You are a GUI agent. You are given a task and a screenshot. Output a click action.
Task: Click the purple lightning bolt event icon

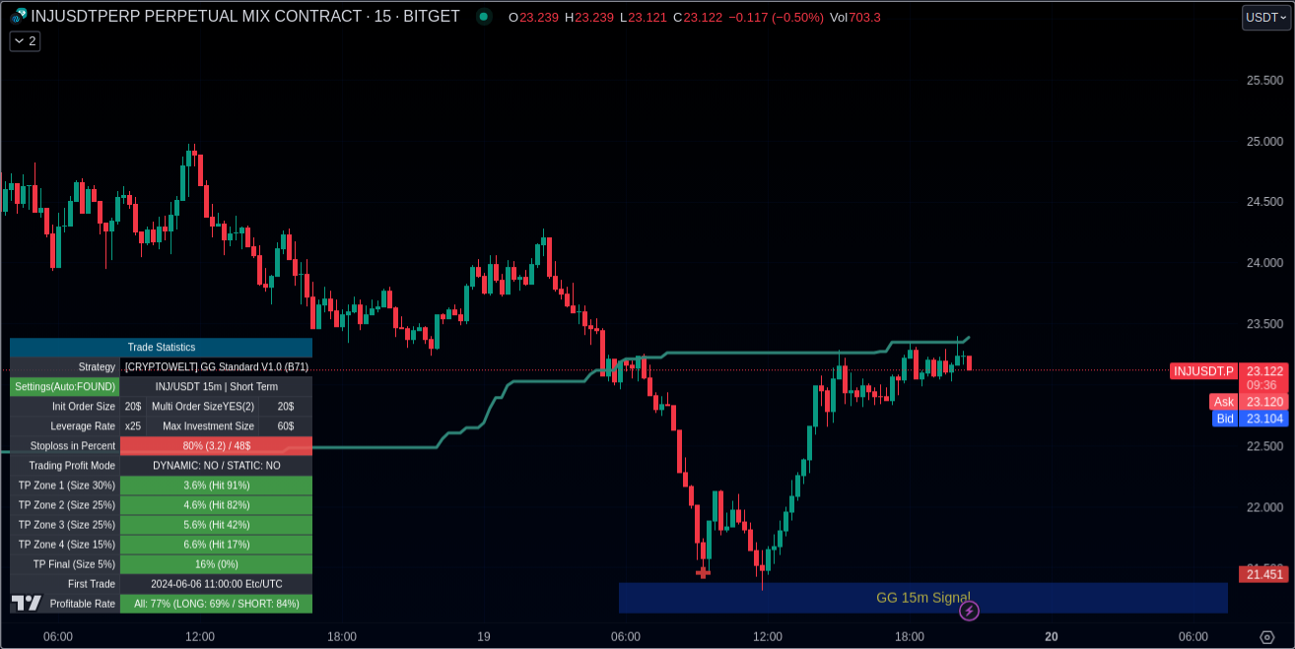[969, 612]
